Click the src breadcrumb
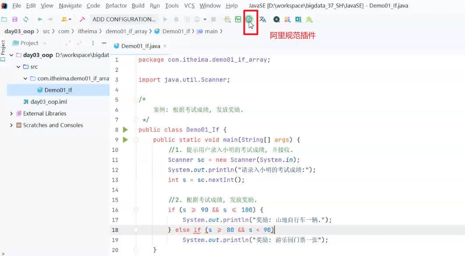The width and height of the screenshot is (465, 256). 46,32
